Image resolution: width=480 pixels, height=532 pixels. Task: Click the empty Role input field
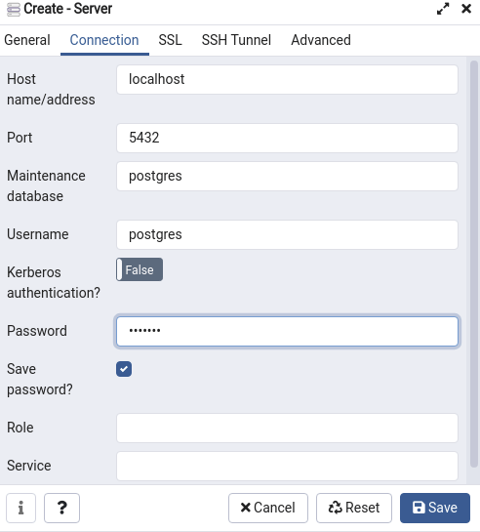pyautogui.click(x=287, y=428)
